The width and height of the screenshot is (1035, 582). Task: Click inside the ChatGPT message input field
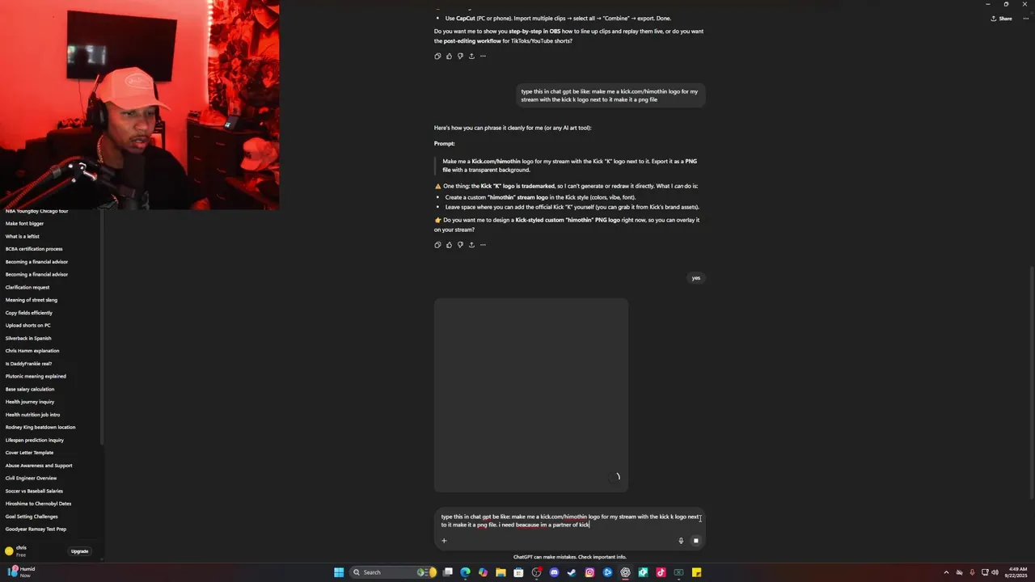[x=569, y=521]
